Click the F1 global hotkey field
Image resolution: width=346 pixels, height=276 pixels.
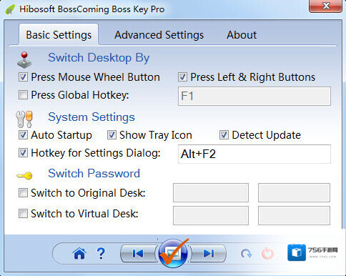pos(254,96)
